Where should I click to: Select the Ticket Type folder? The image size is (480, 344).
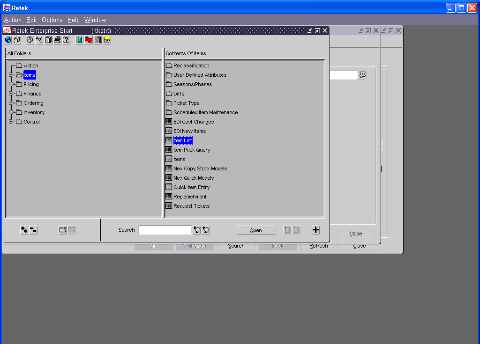tap(187, 103)
